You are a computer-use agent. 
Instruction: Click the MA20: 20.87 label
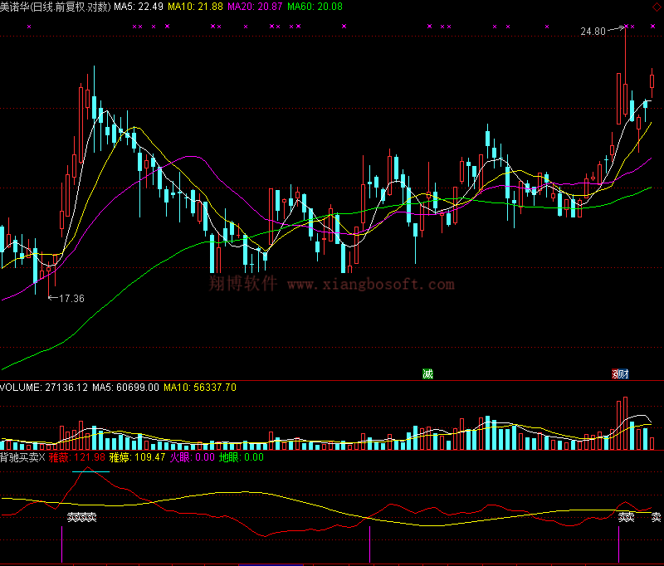pyautogui.click(x=255, y=7)
